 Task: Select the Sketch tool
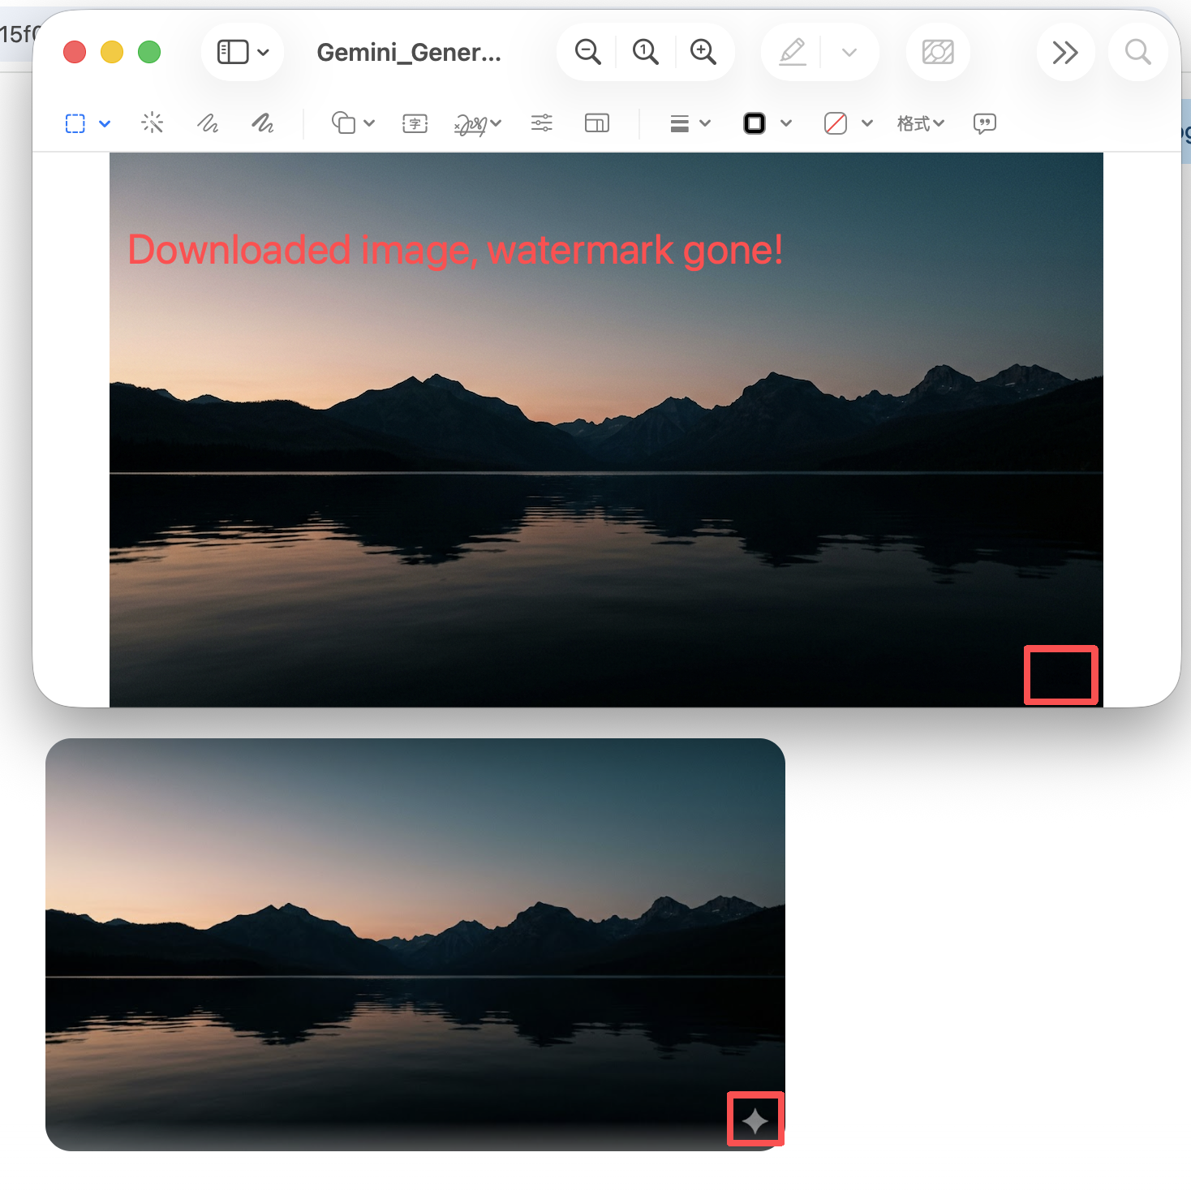click(x=208, y=123)
